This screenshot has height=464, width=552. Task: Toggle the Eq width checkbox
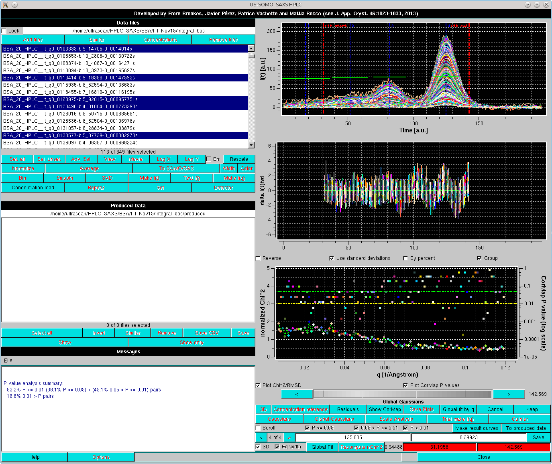277,447
